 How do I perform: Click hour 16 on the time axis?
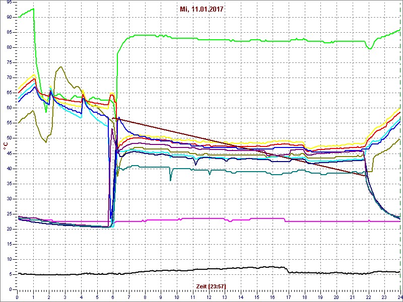273,297
